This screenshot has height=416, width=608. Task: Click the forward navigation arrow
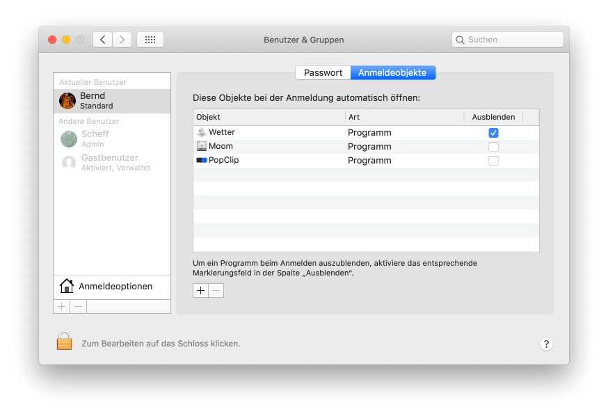[122, 40]
